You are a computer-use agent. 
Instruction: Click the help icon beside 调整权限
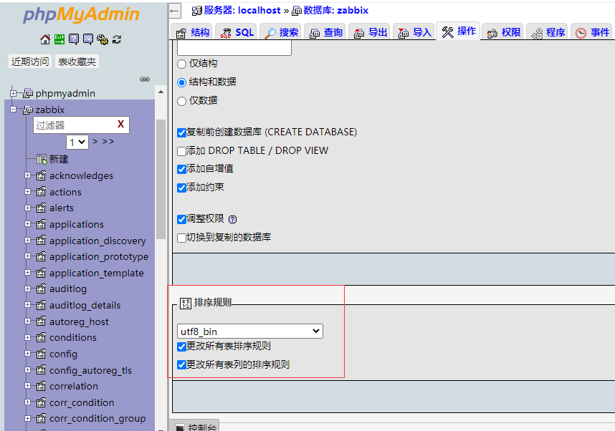click(232, 219)
